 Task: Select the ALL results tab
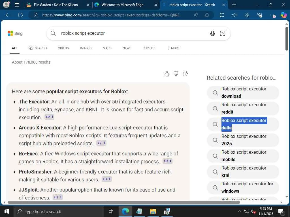point(15,48)
